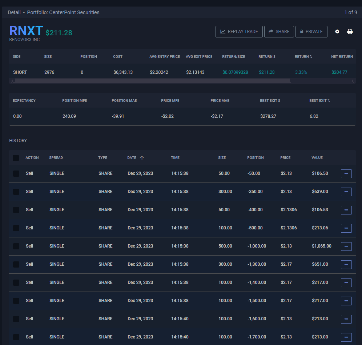Check the box for the -1,000.00 position row
The image size is (362, 345).
point(16,246)
